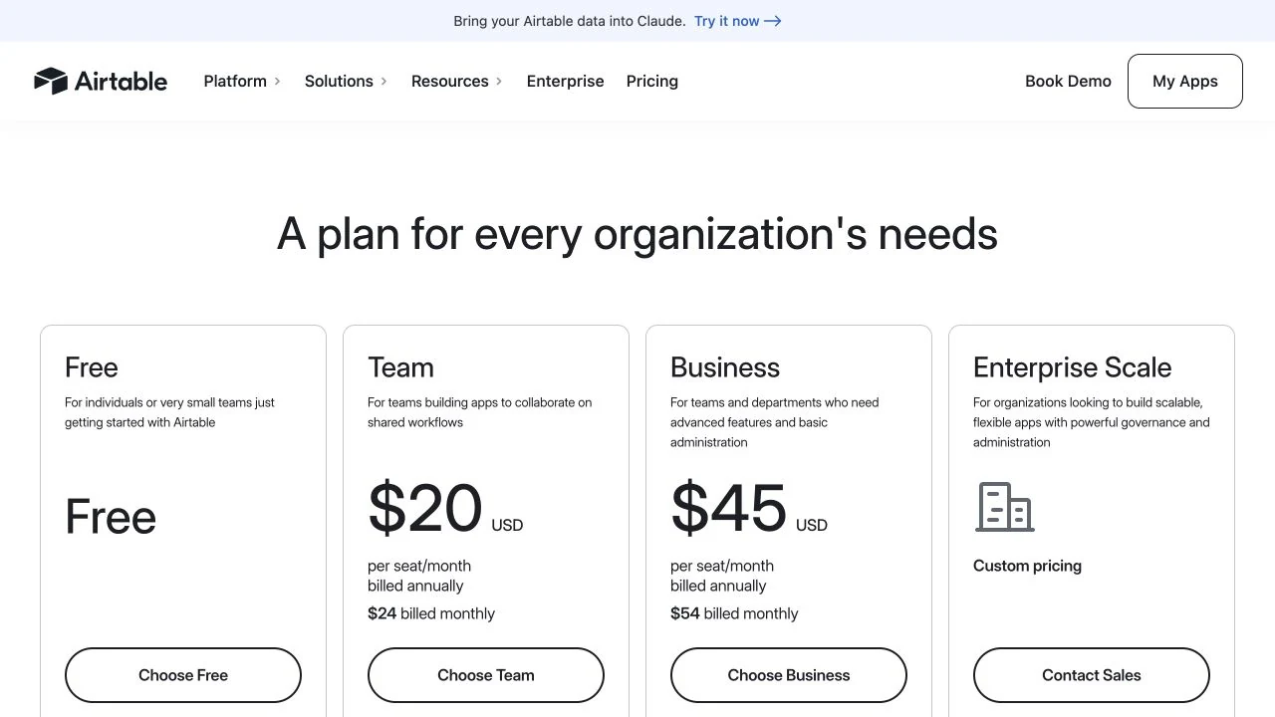Click the Team plan heading
The height and width of the screenshot is (717, 1275).
400,367
